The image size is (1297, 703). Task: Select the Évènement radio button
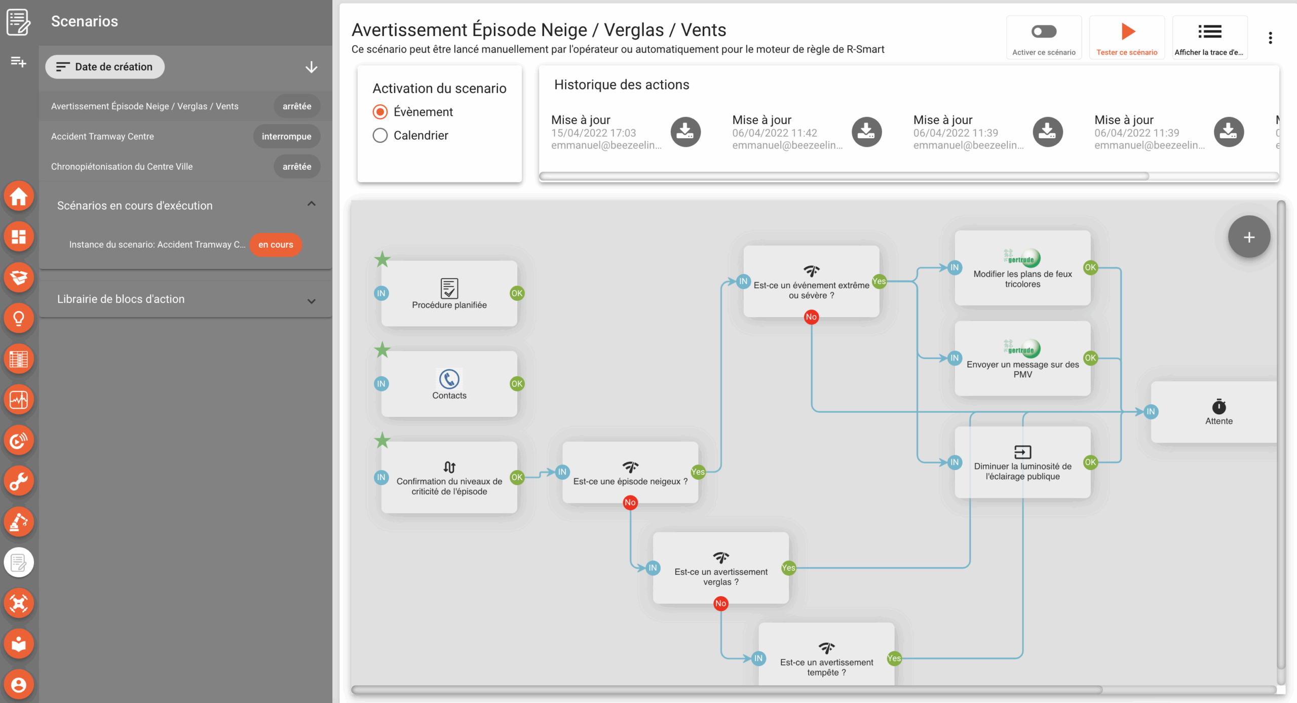380,112
